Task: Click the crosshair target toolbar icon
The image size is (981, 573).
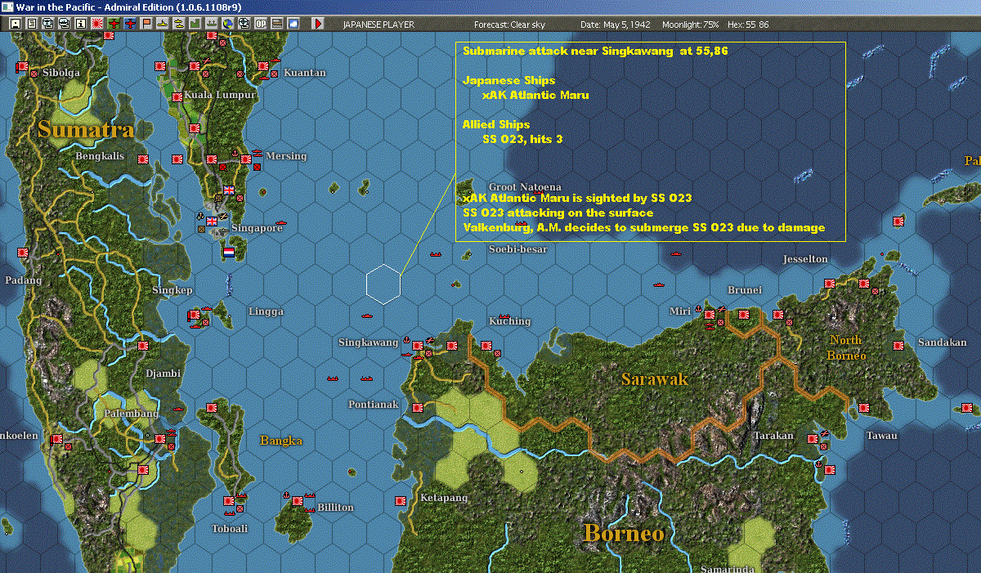Action: (244, 24)
